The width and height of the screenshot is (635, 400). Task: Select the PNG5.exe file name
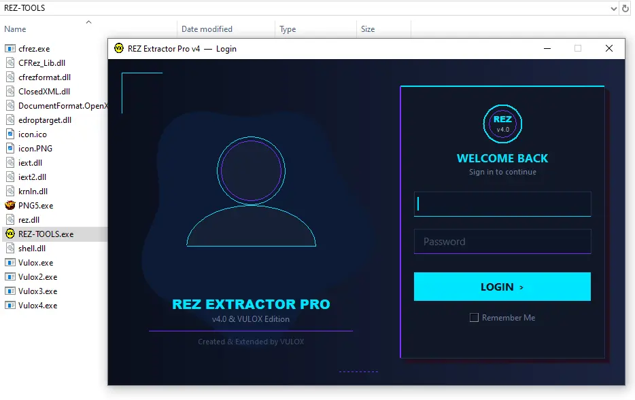click(35, 206)
